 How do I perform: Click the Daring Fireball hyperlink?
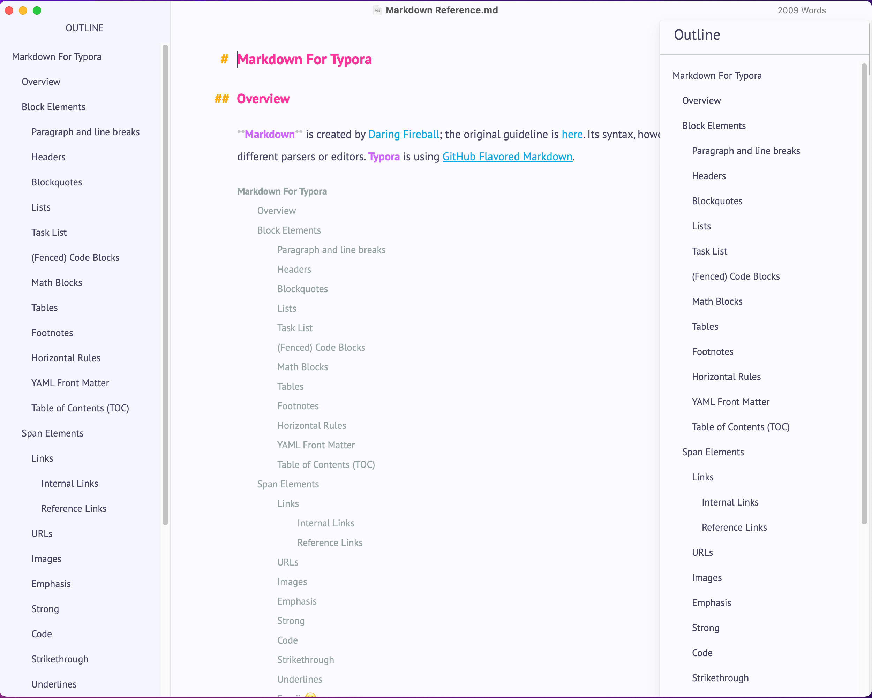pyautogui.click(x=403, y=133)
